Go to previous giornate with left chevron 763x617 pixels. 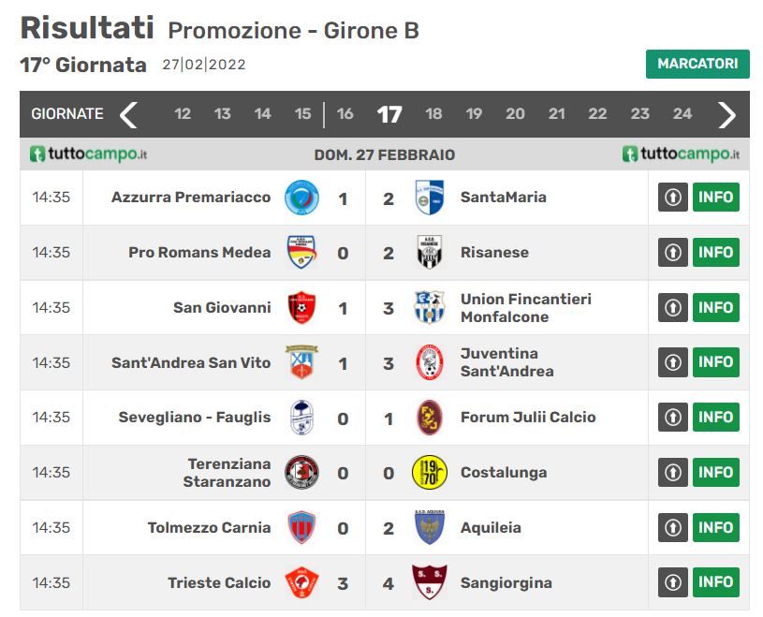coord(129,114)
